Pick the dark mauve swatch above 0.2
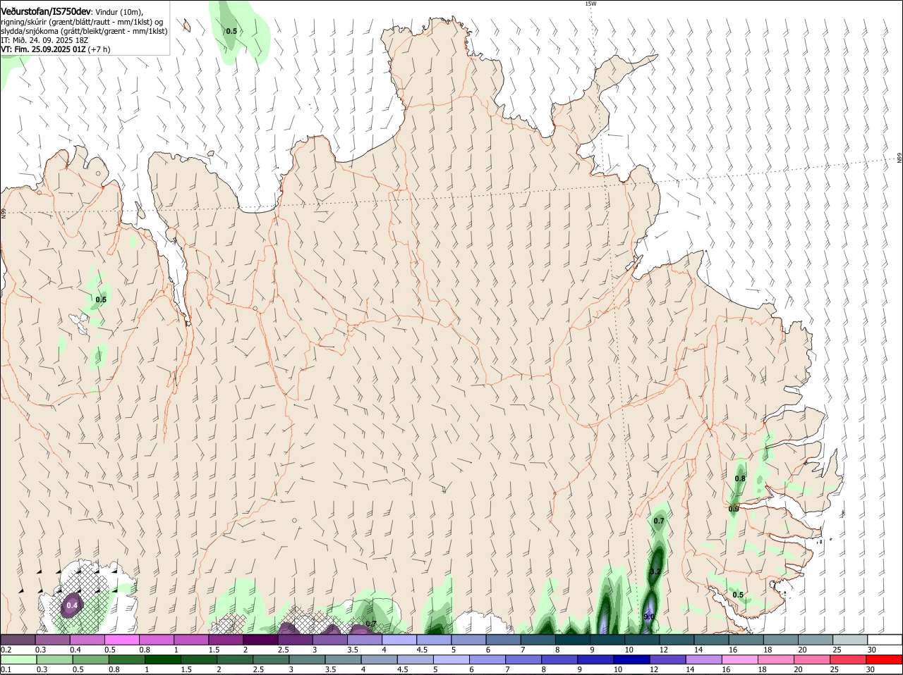903x675 pixels. 18,639
